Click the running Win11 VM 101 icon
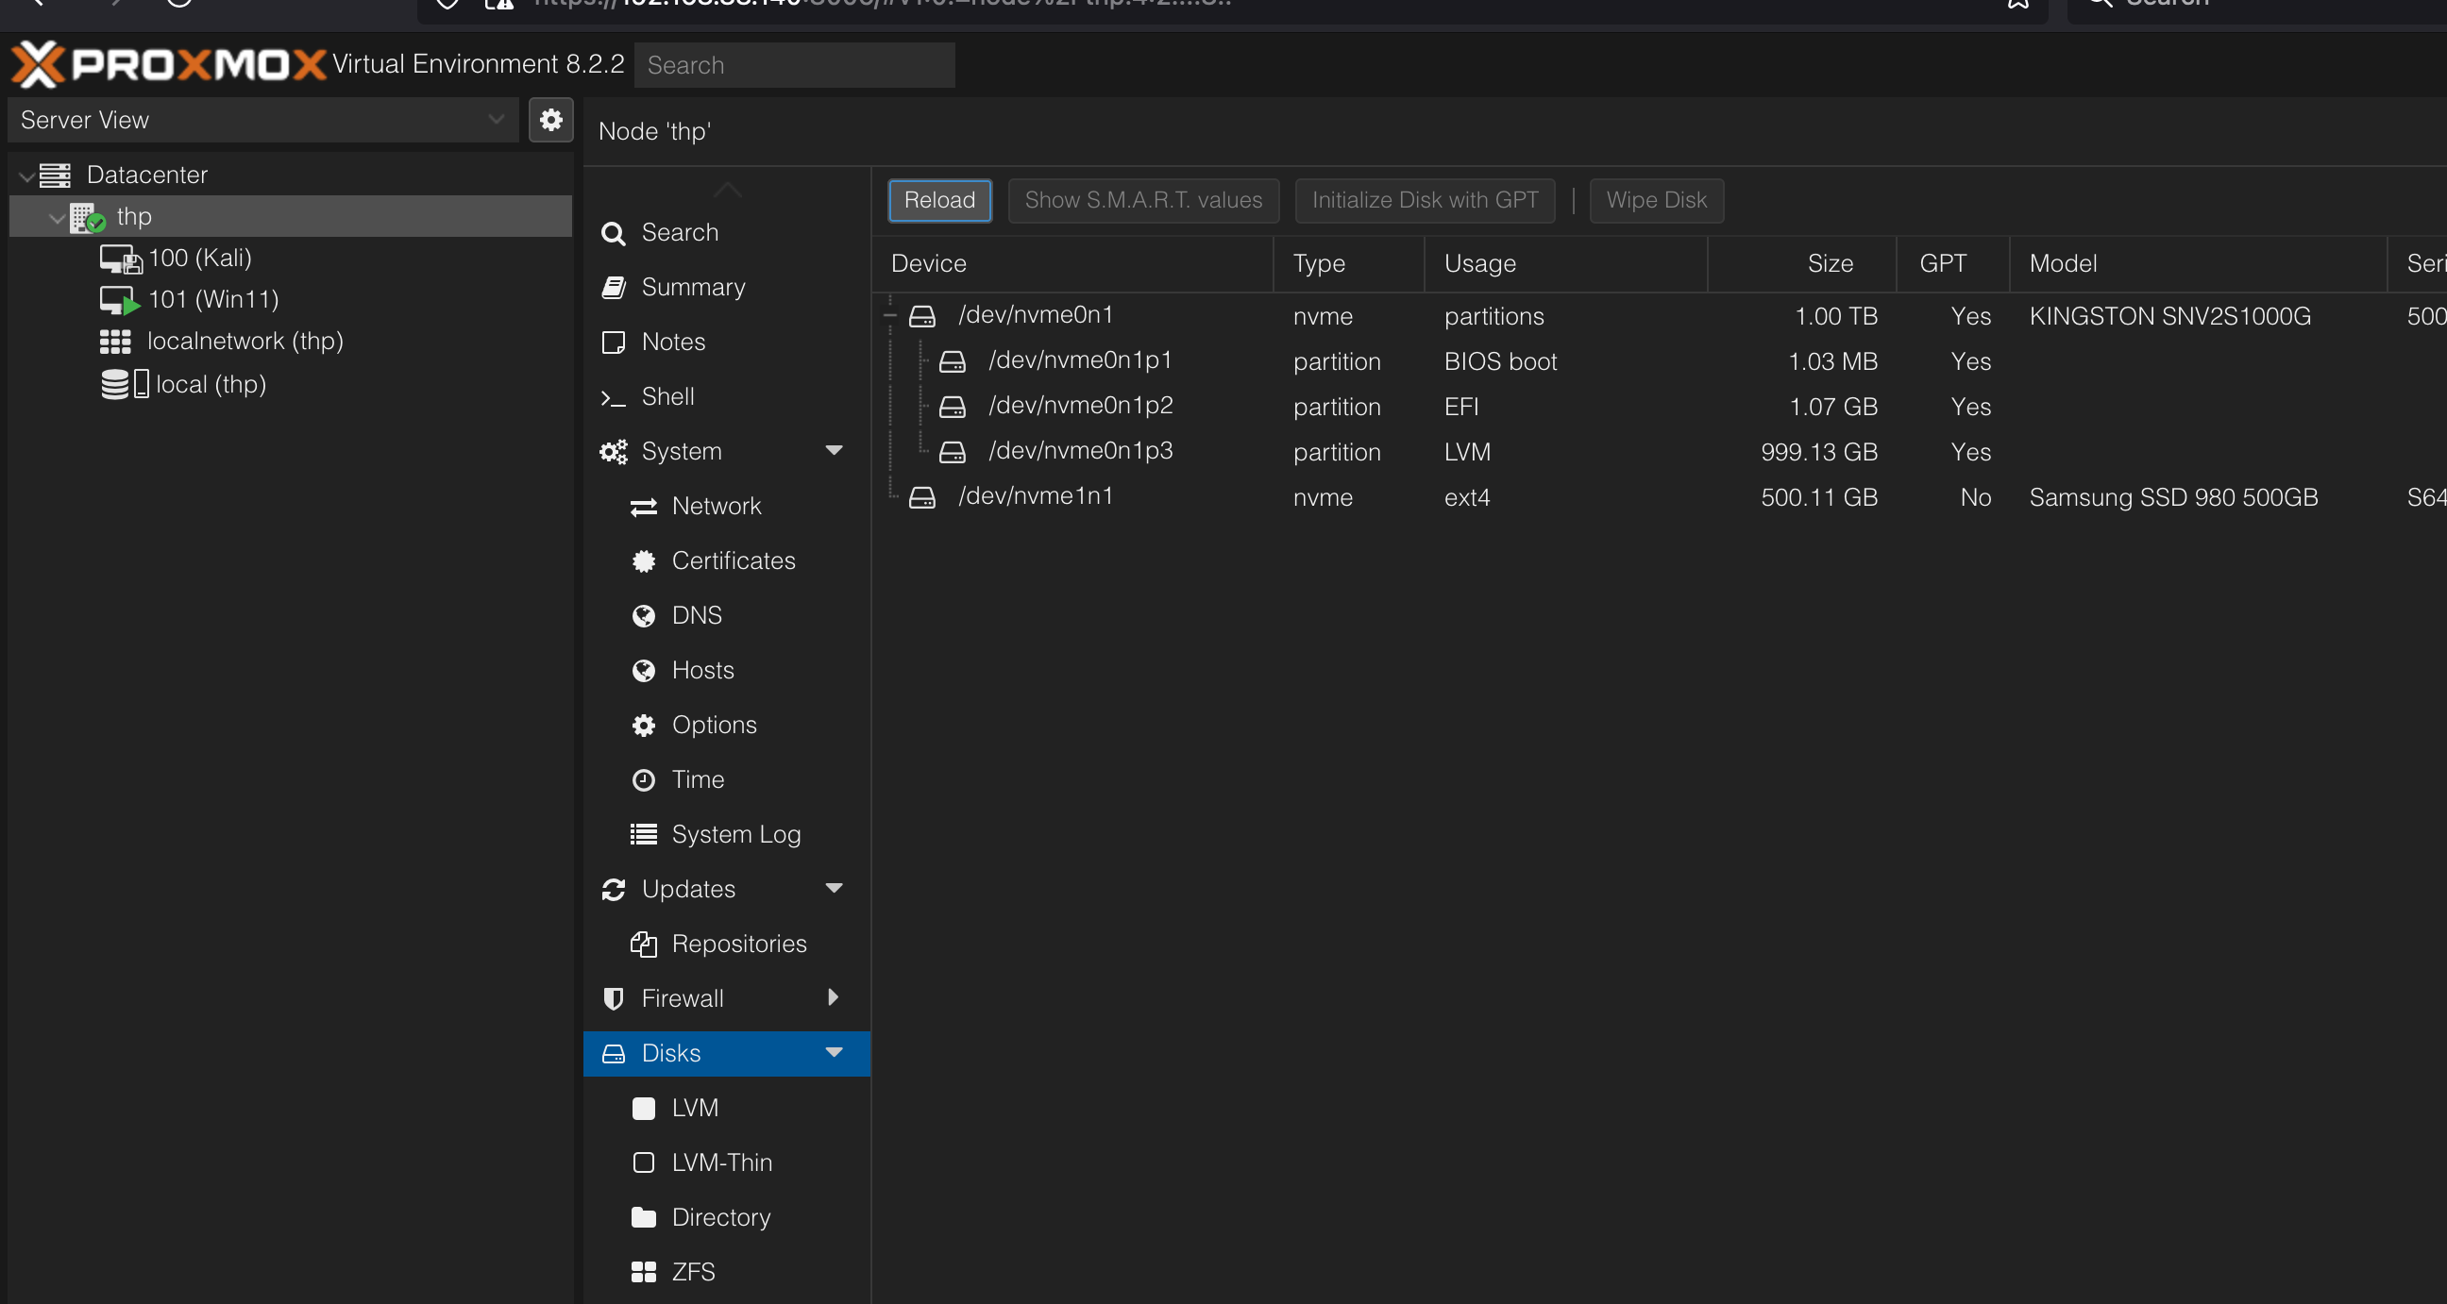2447x1304 pixels. pyautogui.click(x=120, y=300)
